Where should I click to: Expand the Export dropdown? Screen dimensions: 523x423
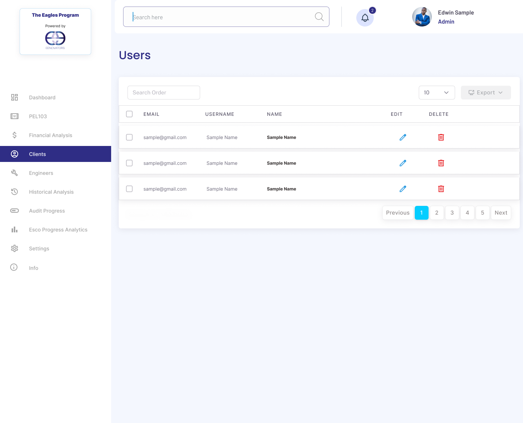coord(486,93)
